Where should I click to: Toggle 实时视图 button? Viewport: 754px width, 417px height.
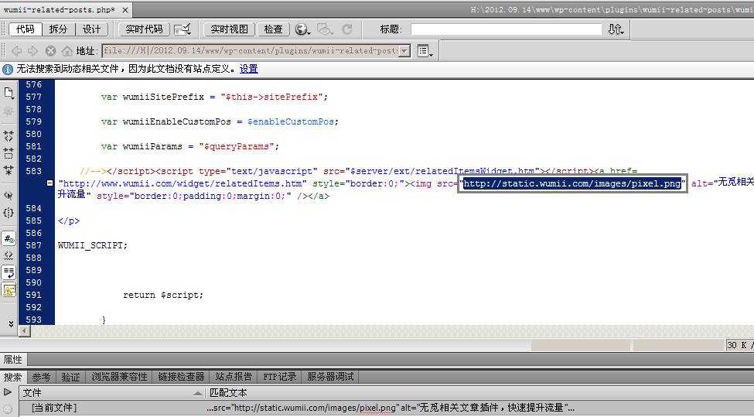pos(230,29)
